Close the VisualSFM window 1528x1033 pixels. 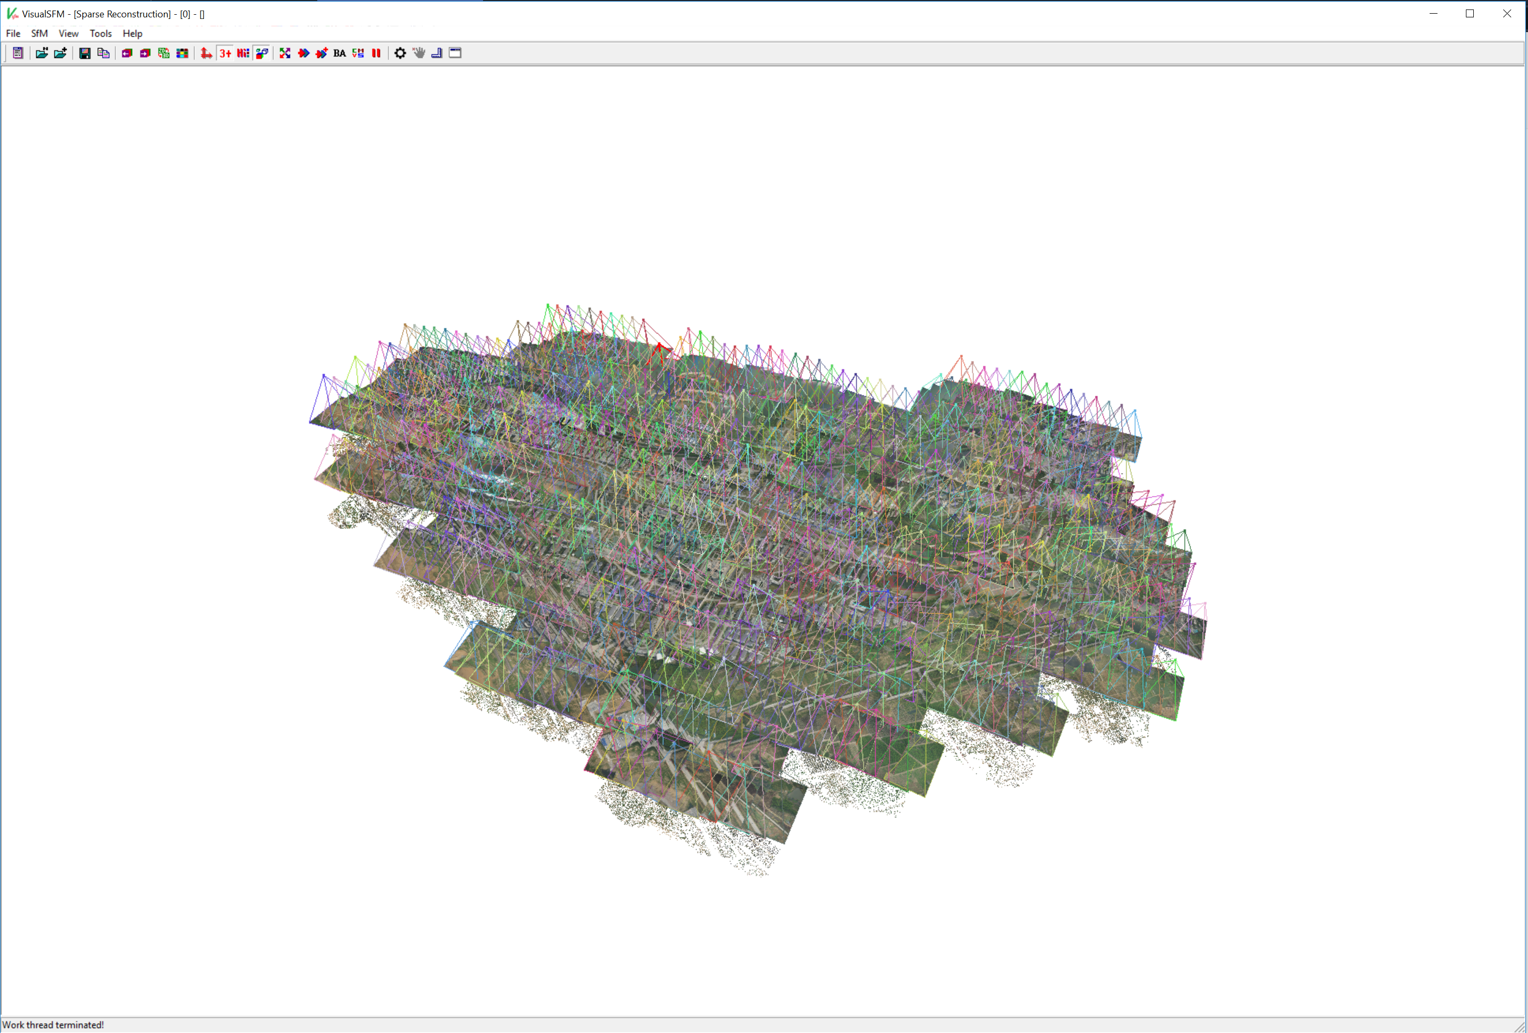[x=1507, y=14]
